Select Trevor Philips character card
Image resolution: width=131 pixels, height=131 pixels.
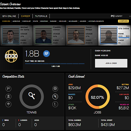(x=82, y=35)
